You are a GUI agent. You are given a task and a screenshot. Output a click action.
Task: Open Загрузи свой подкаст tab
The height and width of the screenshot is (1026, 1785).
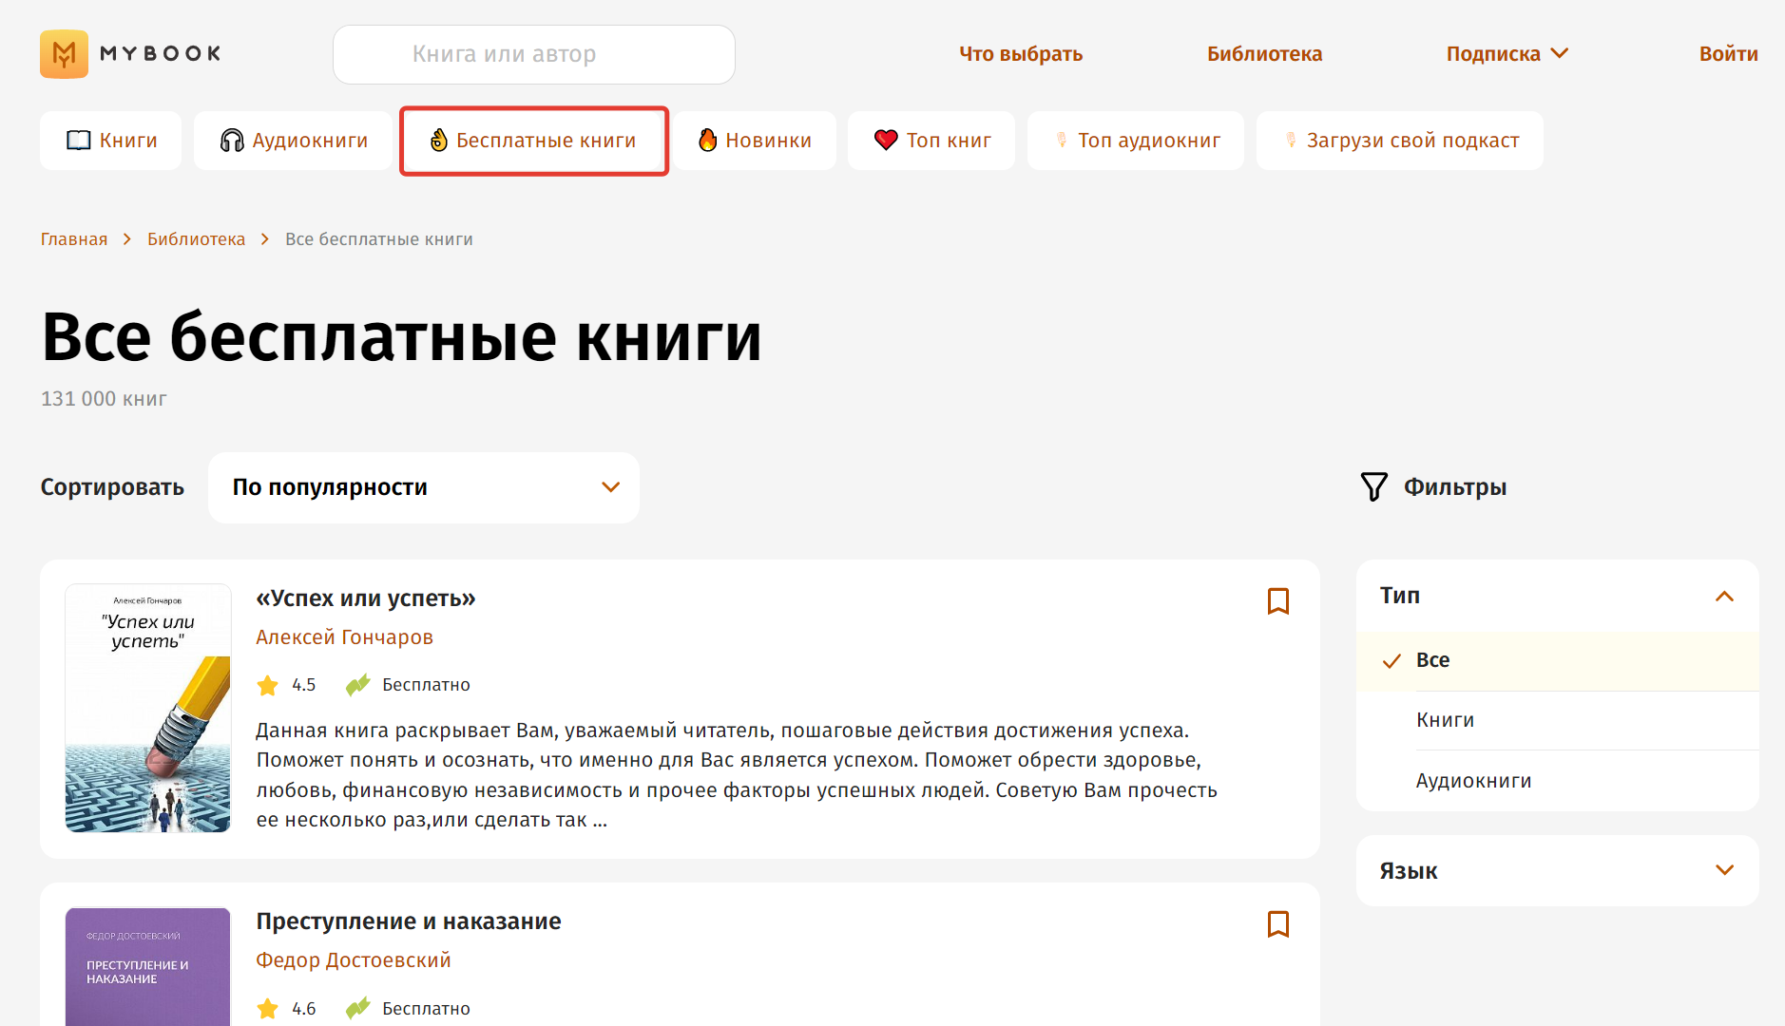click(1400, 141)
